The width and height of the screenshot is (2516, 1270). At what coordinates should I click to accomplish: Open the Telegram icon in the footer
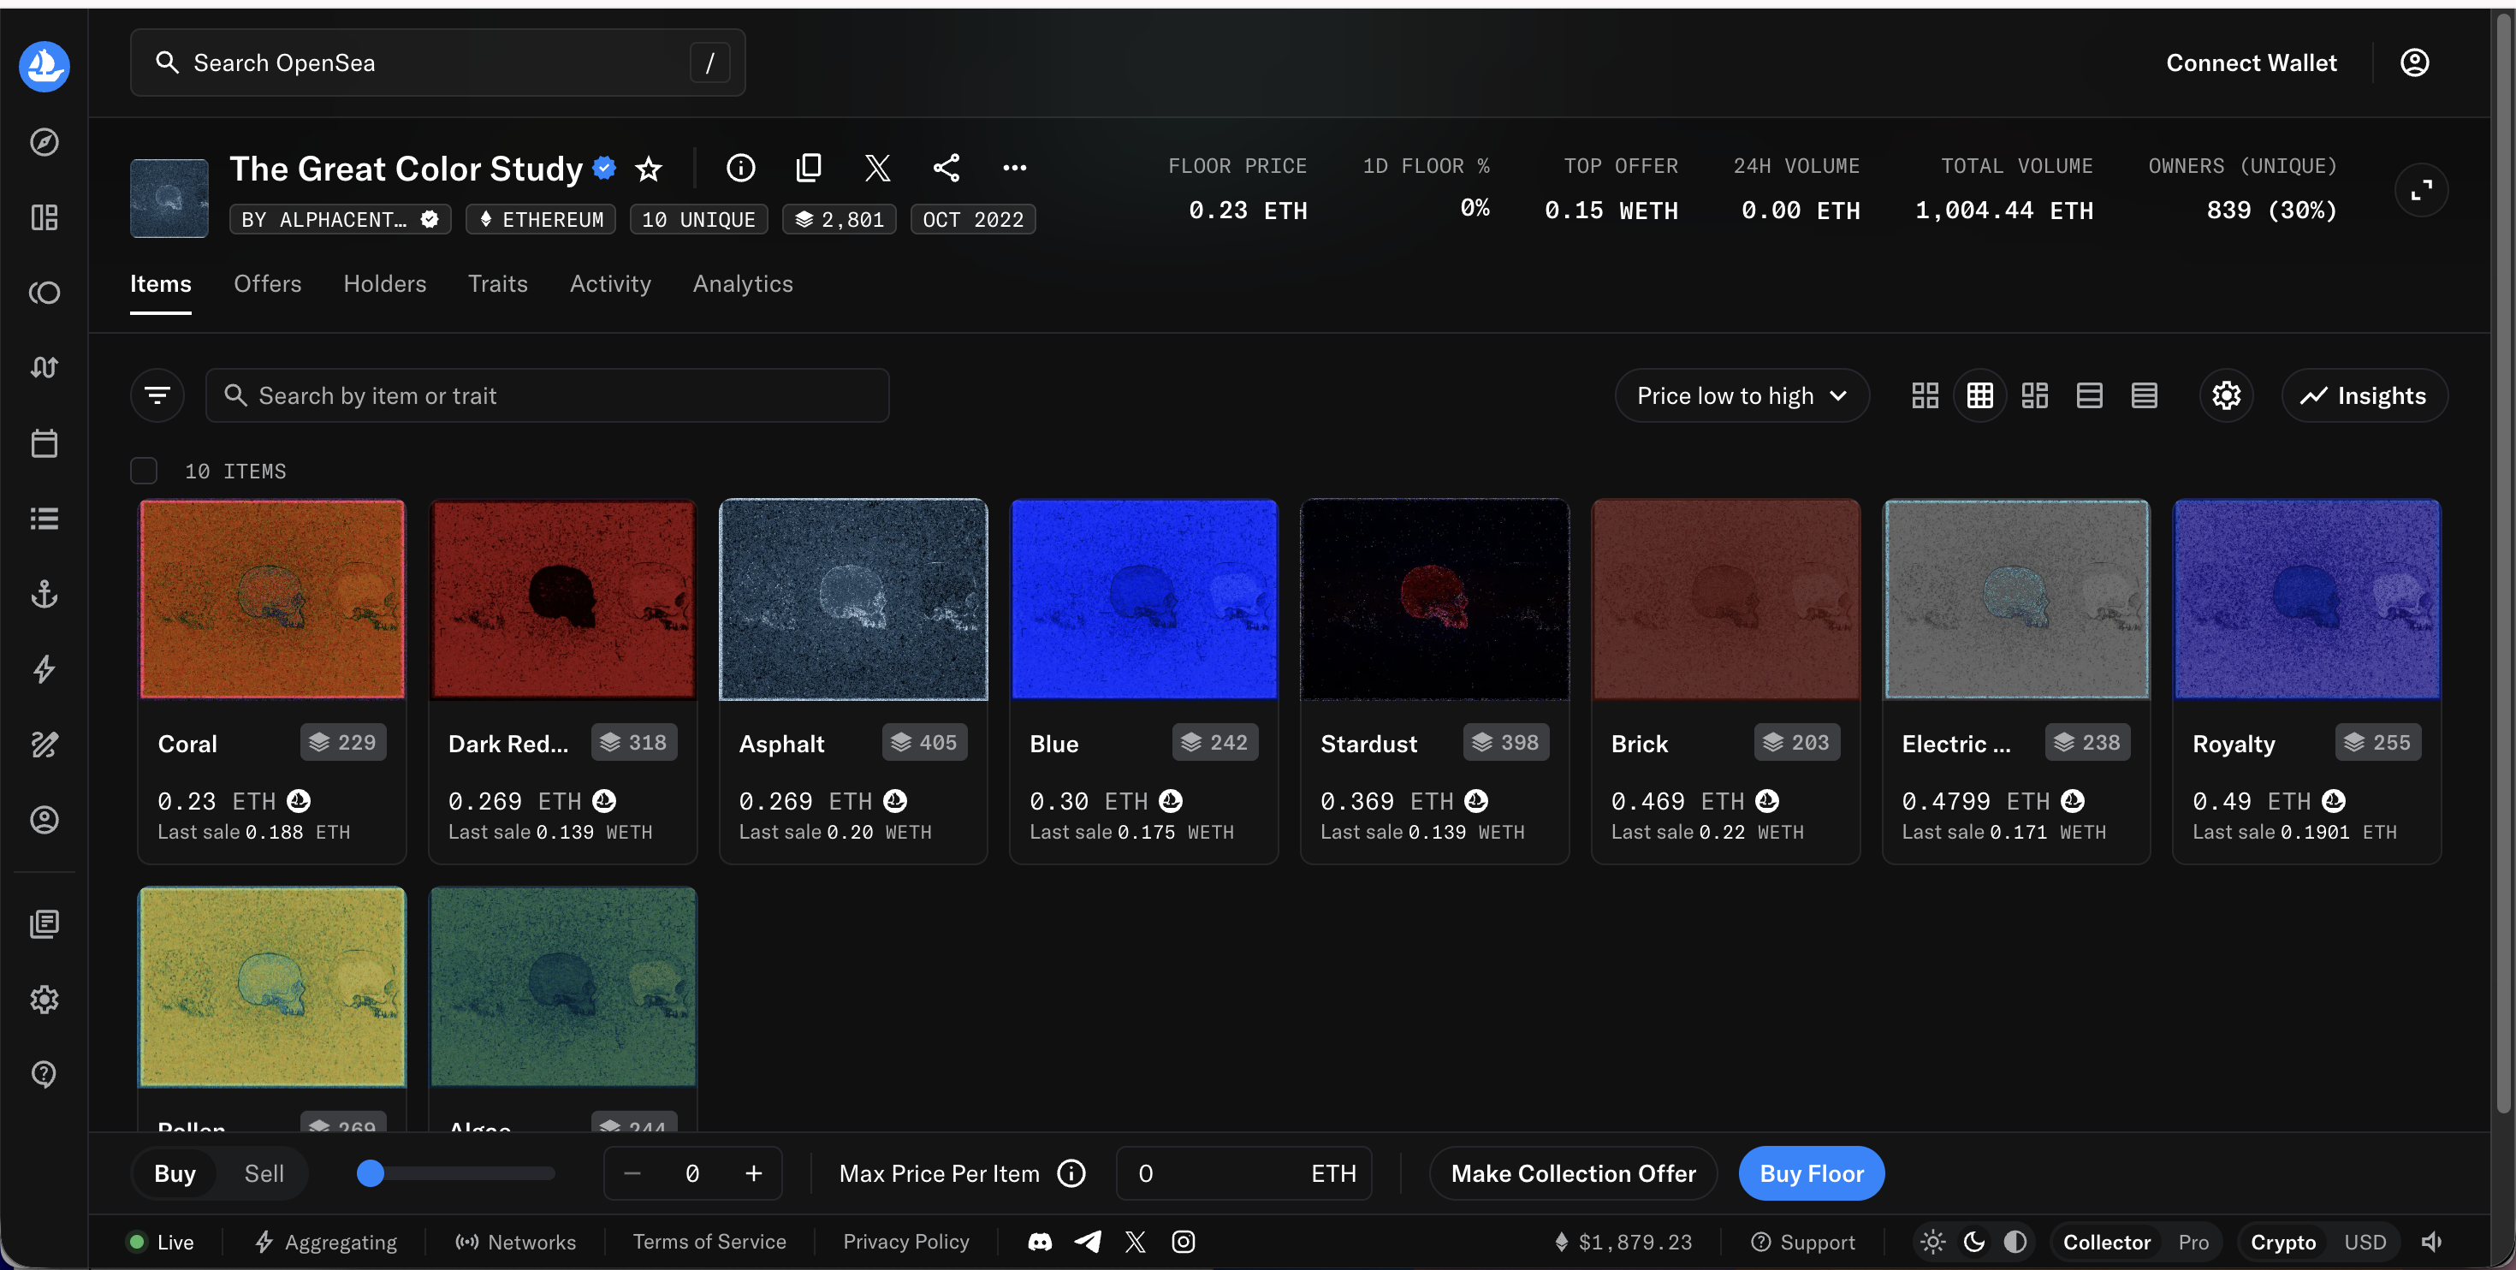1087,1242
